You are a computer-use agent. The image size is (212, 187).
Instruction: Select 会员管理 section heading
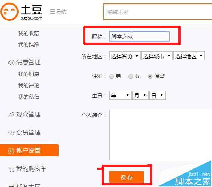pyautogui.click(x=28, y=133)
